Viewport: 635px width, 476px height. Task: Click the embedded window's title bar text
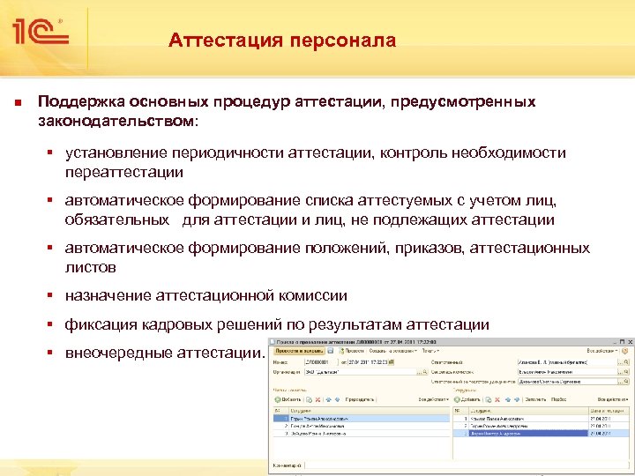(356, 342)
